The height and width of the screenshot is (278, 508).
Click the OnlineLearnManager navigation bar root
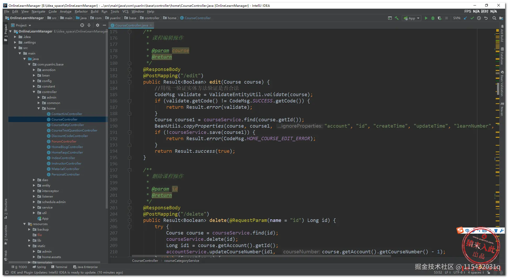[x=25, y=18]
